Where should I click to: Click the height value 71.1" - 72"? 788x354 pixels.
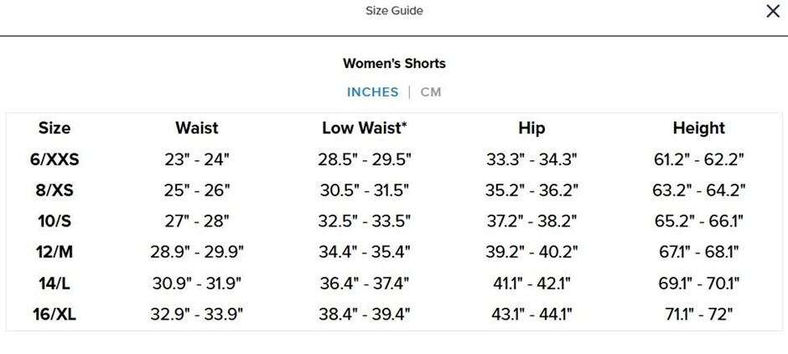pos(698,315)
